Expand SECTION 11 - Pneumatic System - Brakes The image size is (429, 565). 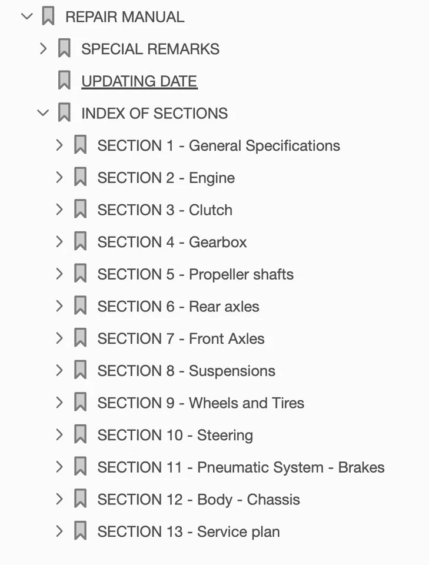coord(59,467)
